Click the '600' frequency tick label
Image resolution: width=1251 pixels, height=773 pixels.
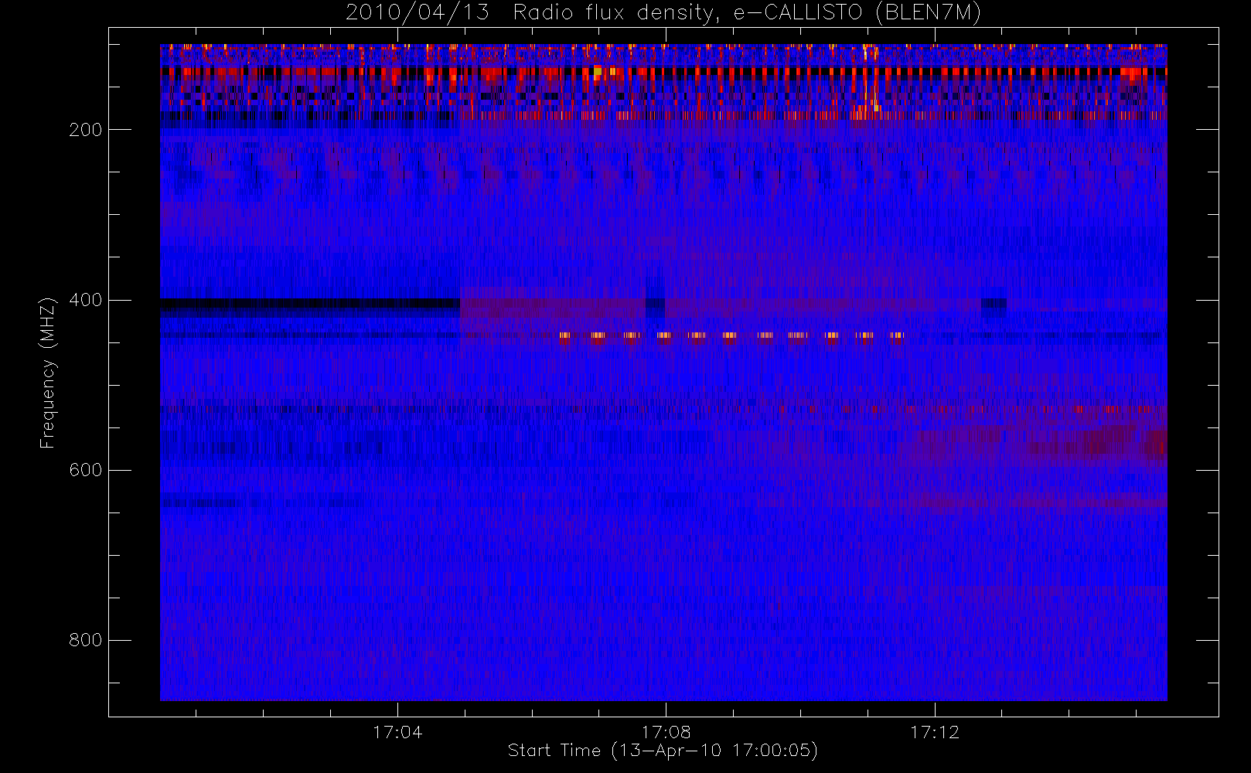click(85, 470)
